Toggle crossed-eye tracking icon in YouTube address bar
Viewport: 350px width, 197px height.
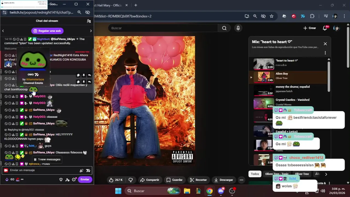(x=263, y=16)
